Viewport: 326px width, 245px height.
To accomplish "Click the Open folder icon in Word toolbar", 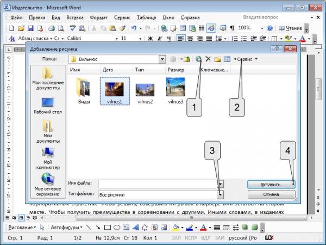I will point(21,28).
